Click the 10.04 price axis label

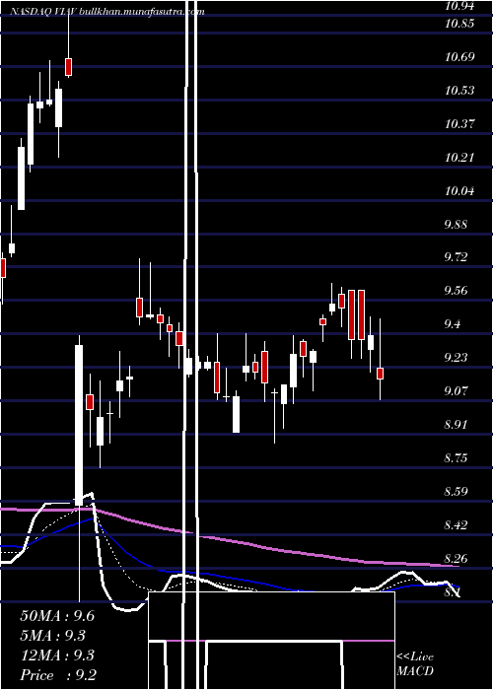tap(459, 191)
